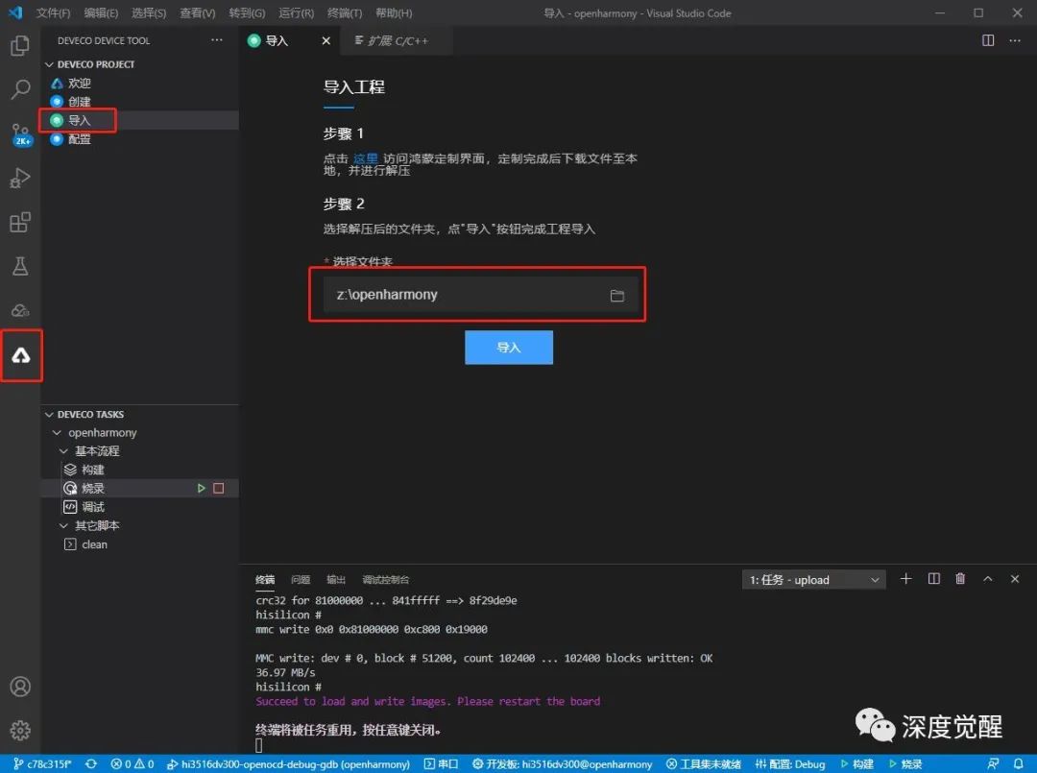Click the feedback icon in status bar
The width and height of the screenshot is (1037, 773).
tap(993, 763)
